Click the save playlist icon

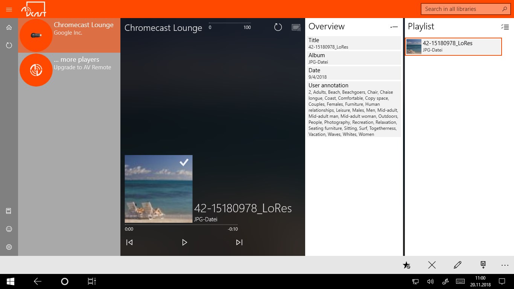(483, 265)
